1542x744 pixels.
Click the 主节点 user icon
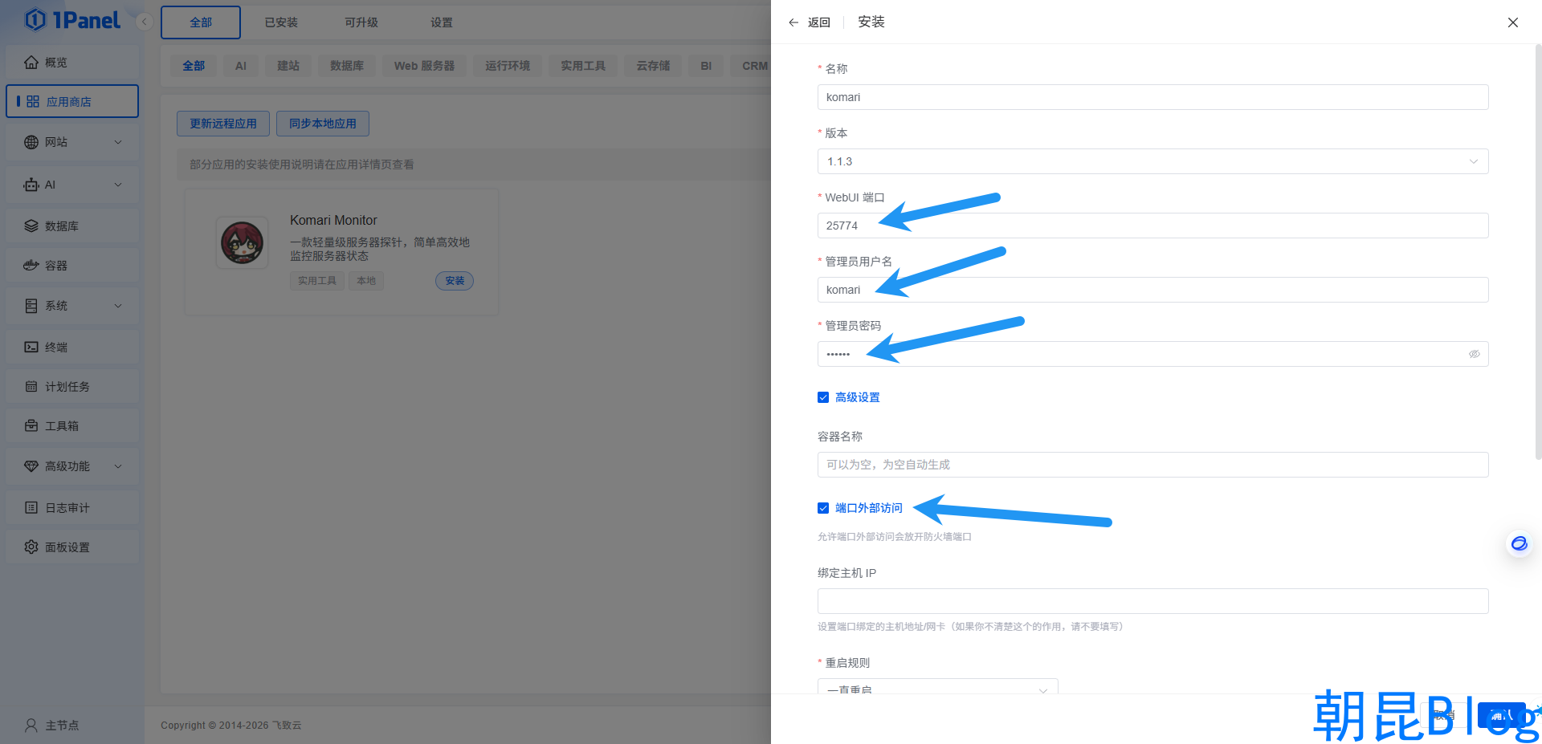(x=31, y=726)
